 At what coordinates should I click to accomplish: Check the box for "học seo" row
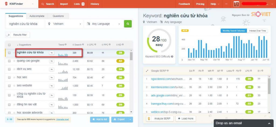point(9,77)
